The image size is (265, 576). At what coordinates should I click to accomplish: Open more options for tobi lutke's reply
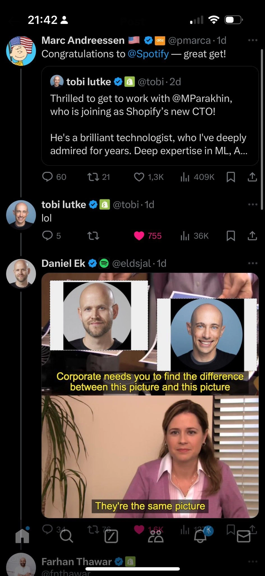[253, 204]
